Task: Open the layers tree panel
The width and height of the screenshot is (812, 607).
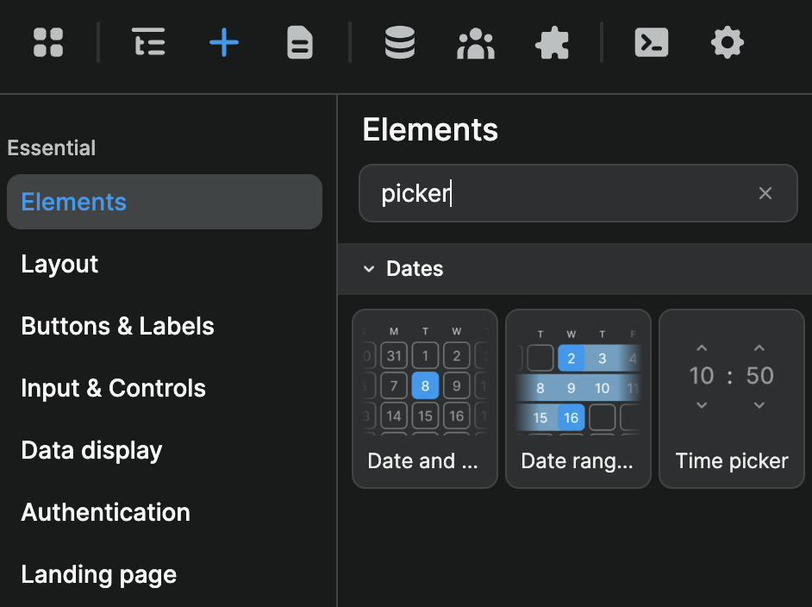Action: tap(148, 42)
